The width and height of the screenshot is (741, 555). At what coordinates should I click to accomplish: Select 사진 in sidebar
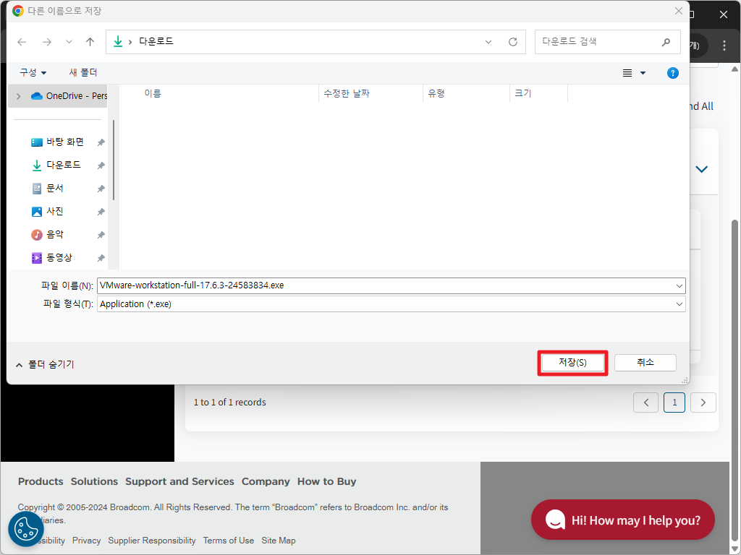click(47, 212)
